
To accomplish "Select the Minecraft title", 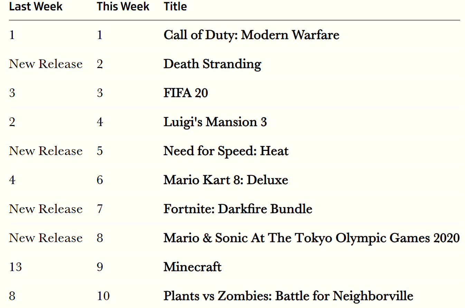I will point(192,267).
